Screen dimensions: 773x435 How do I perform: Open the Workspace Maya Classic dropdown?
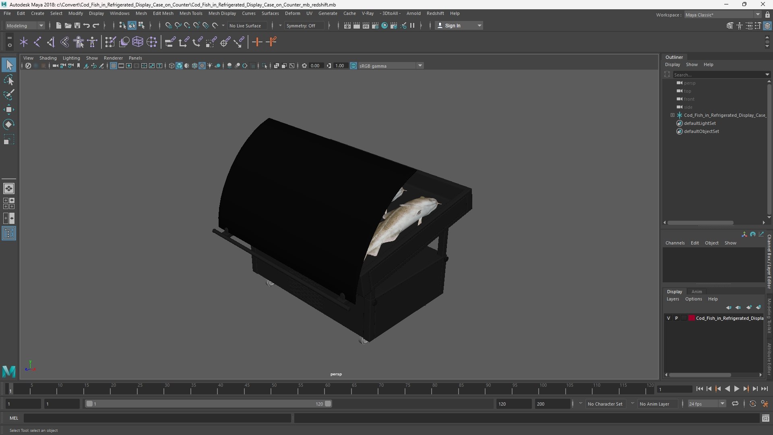pyautogui.click(x=723, y=14)
